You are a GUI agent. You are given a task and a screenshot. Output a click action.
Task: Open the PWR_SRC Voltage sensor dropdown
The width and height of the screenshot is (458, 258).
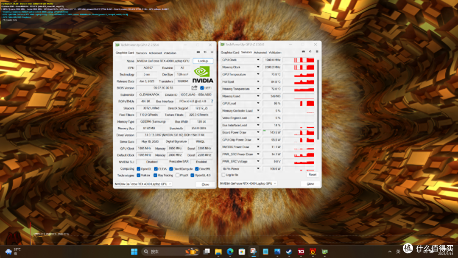(258, 161)
